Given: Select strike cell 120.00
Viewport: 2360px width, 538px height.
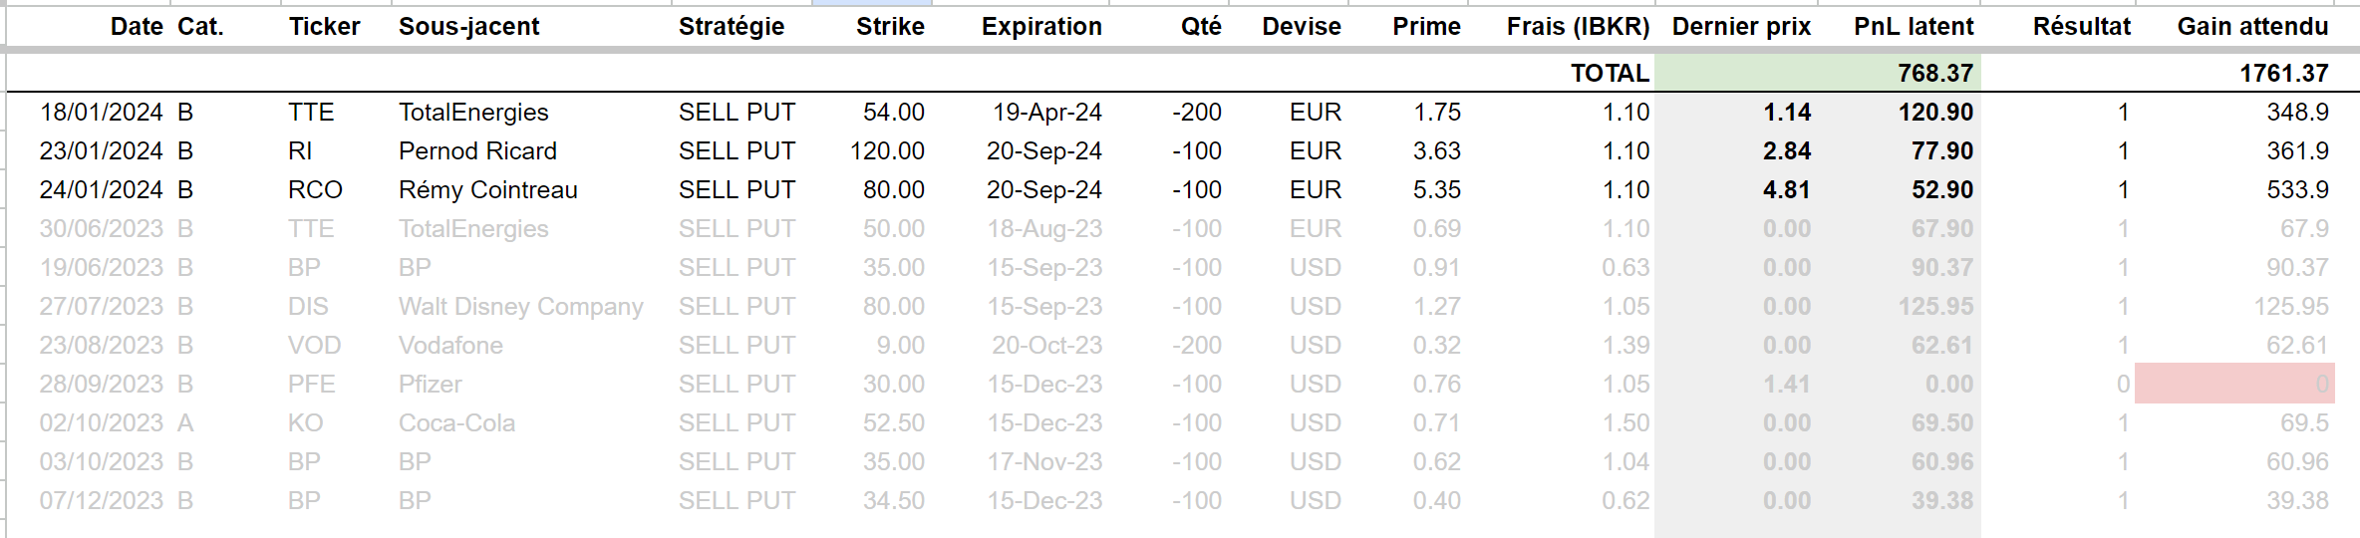Looking at the screenshot, I should click(887, 151).
